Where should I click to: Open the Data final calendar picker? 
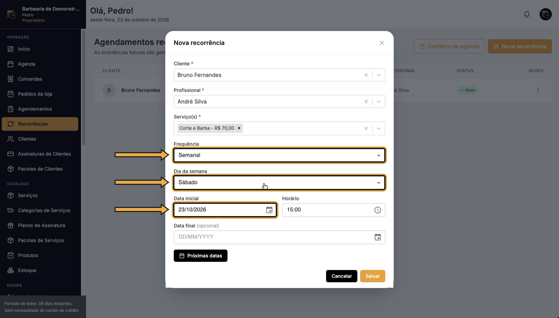point(378,237)
